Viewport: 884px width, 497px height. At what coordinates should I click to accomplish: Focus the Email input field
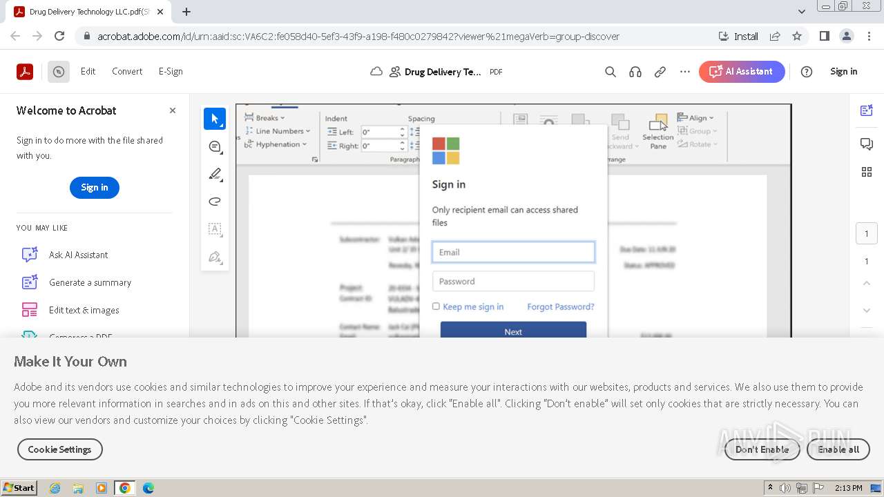click(513, 252)
